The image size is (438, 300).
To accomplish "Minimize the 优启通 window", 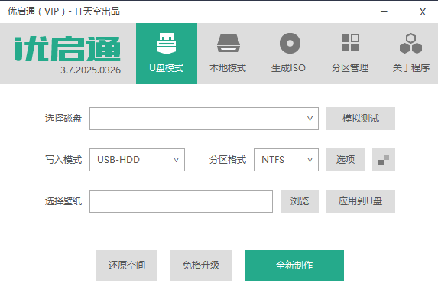I will coord(384,11).
